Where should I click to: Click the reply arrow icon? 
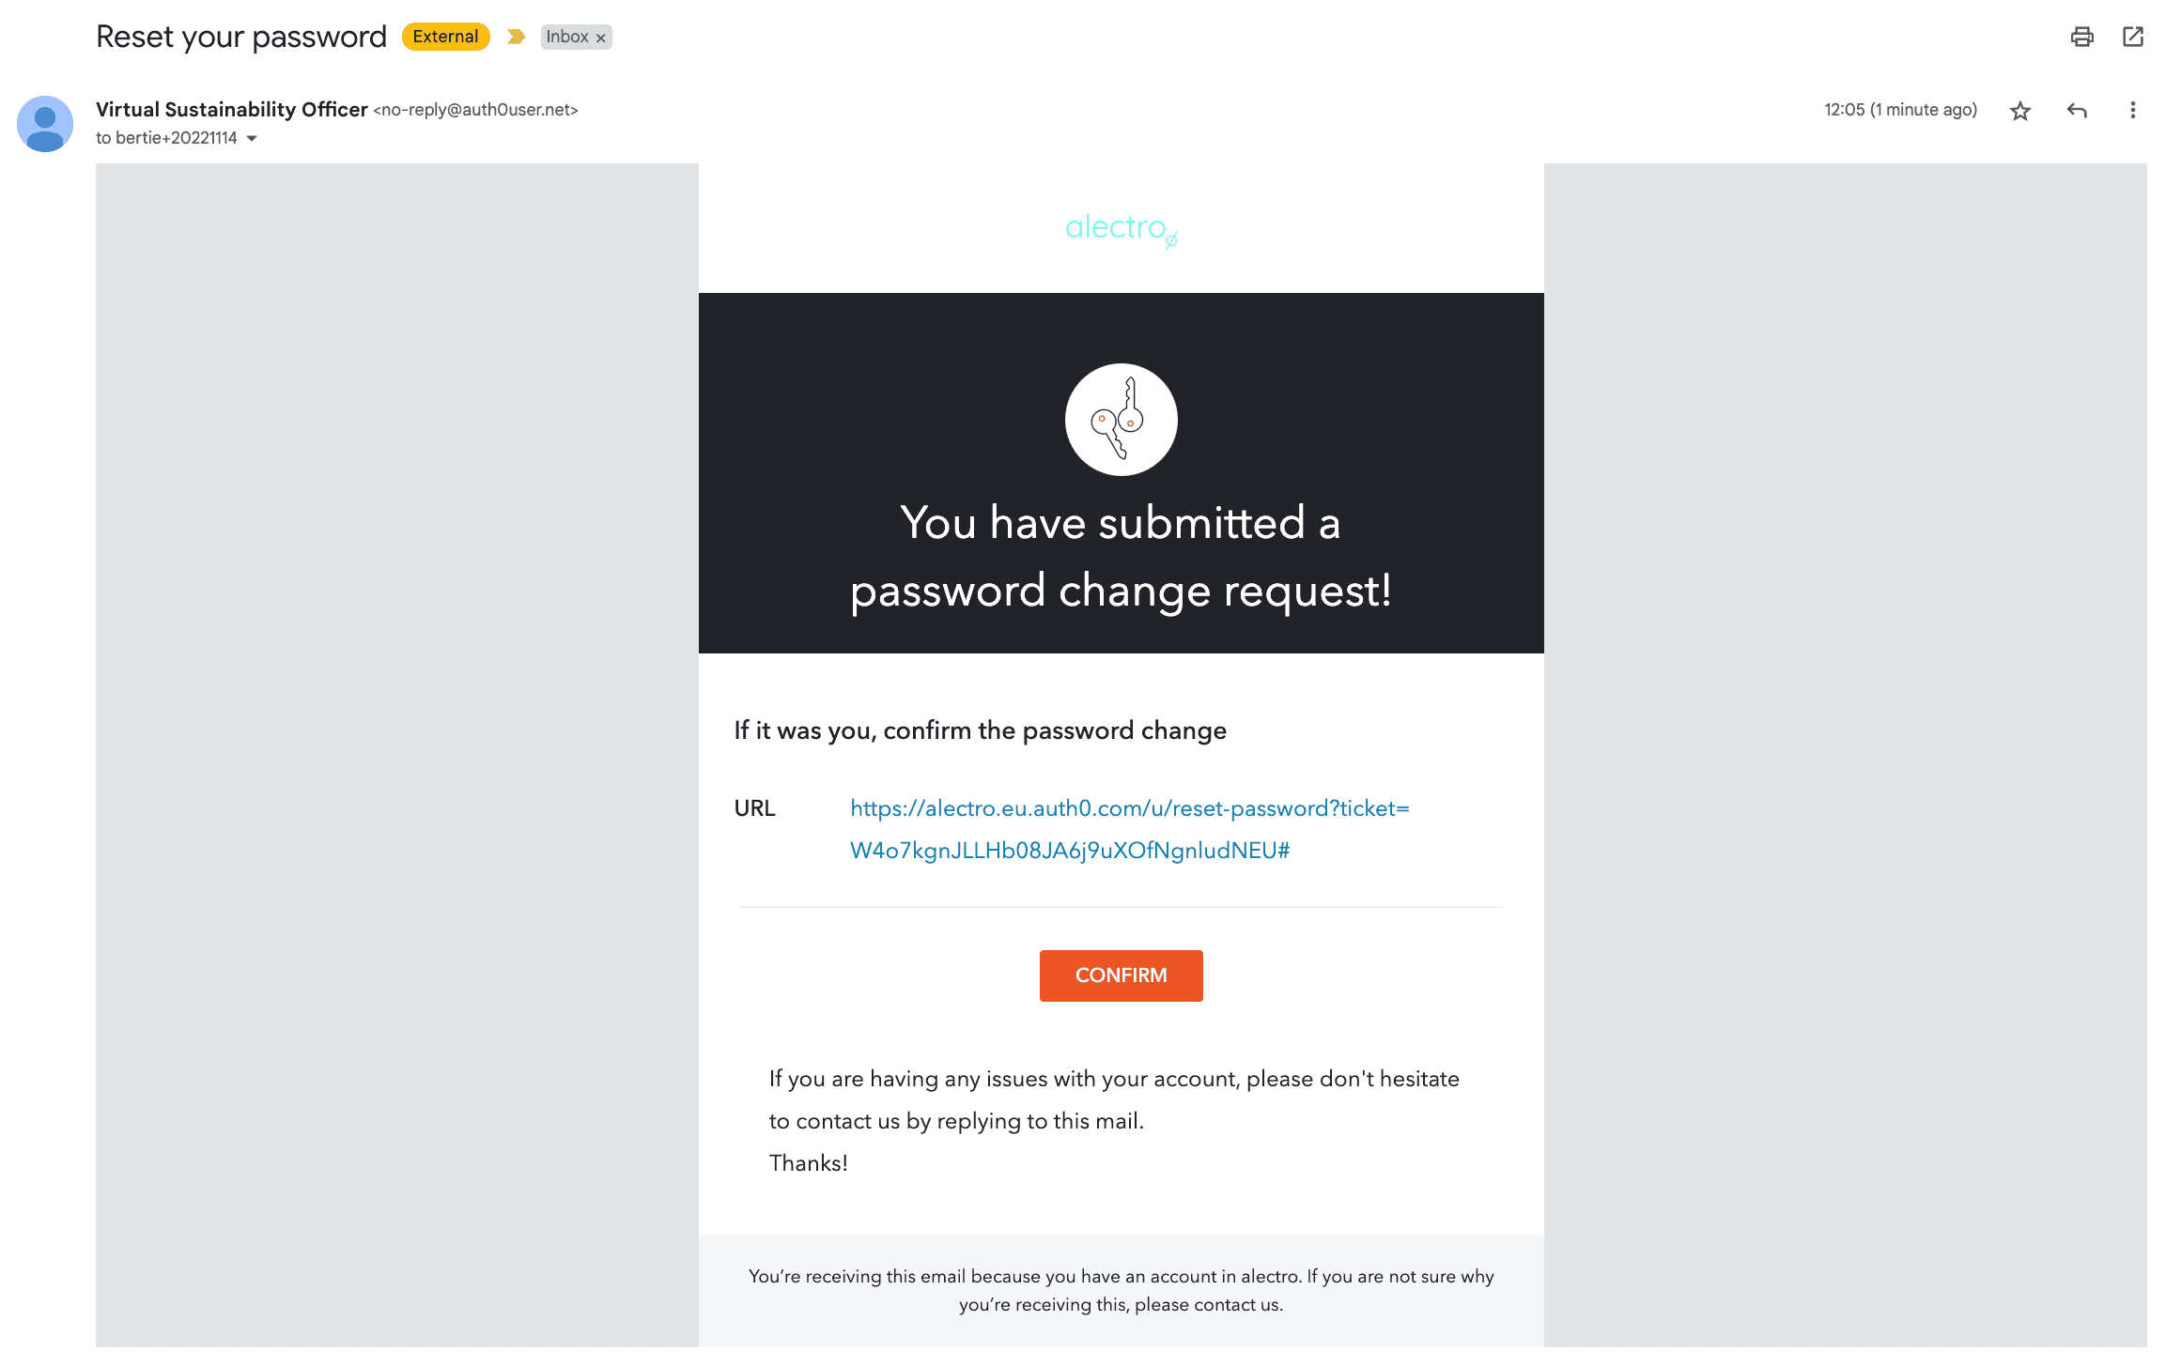point(2077,111)
